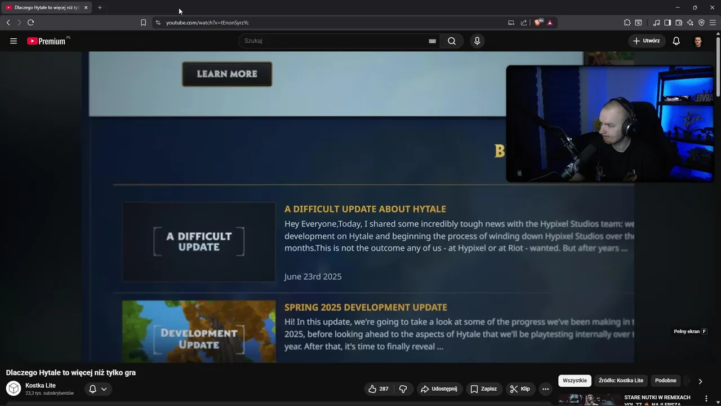The width and height of the screenshot is (721, 406).
Task: Open the music note playlist icon
Action: 656,23
